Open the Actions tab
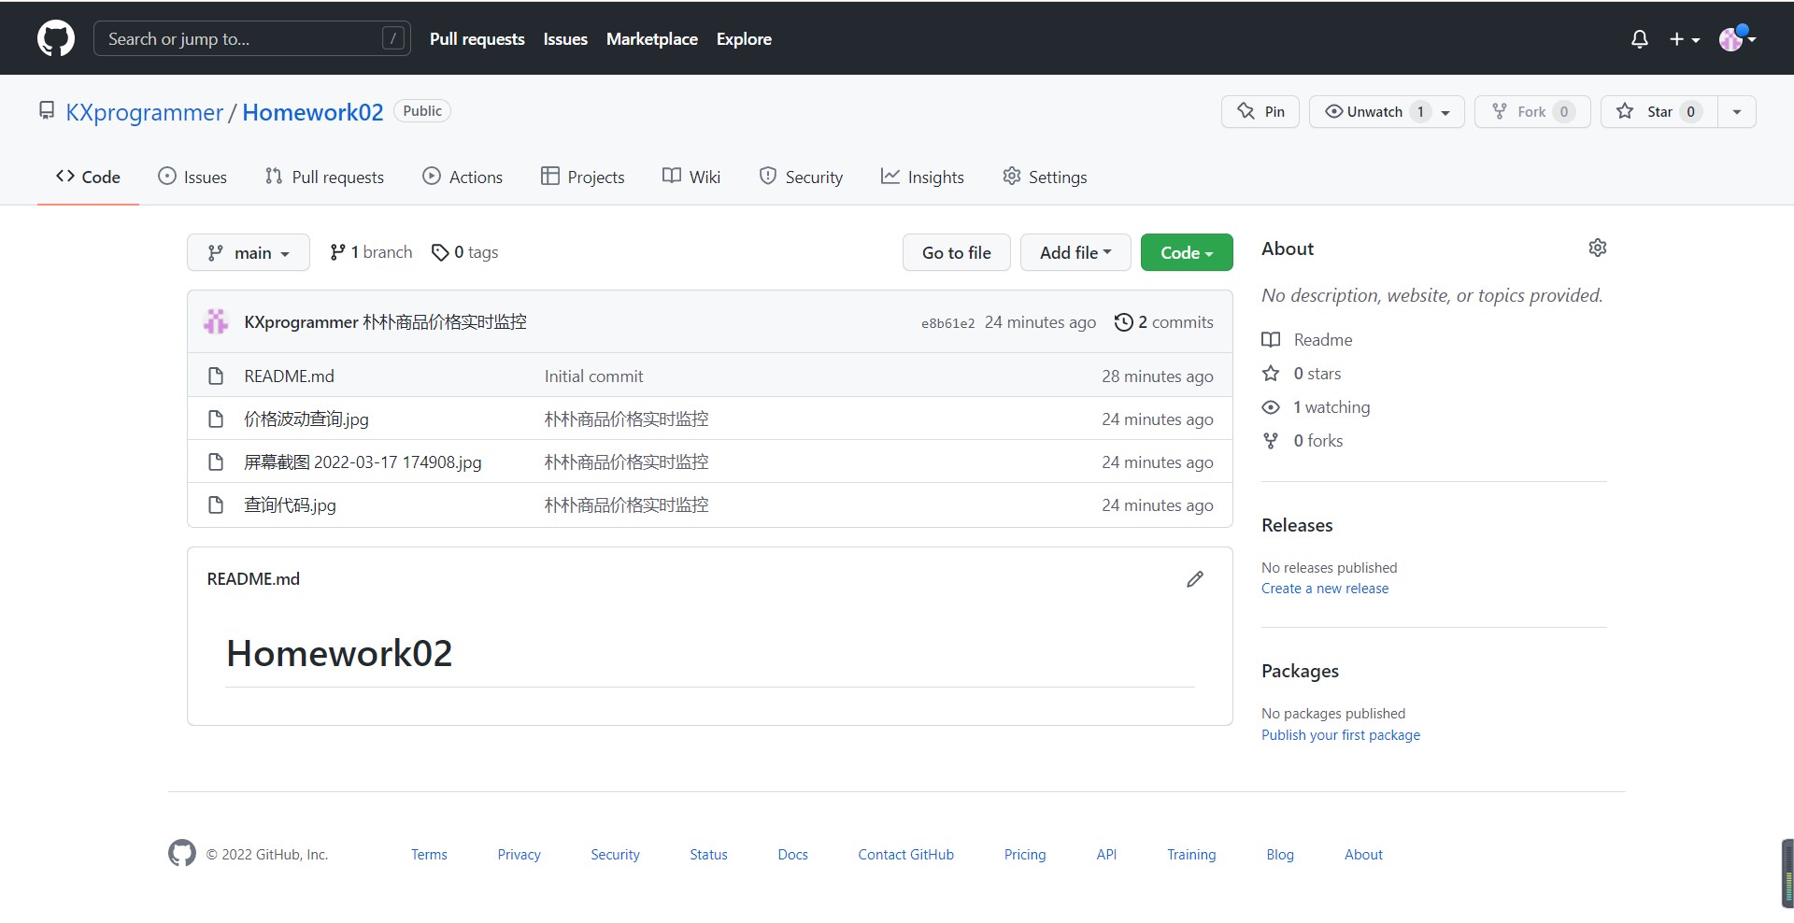This screenshot has width=1794, height=923. click(463, 177)
